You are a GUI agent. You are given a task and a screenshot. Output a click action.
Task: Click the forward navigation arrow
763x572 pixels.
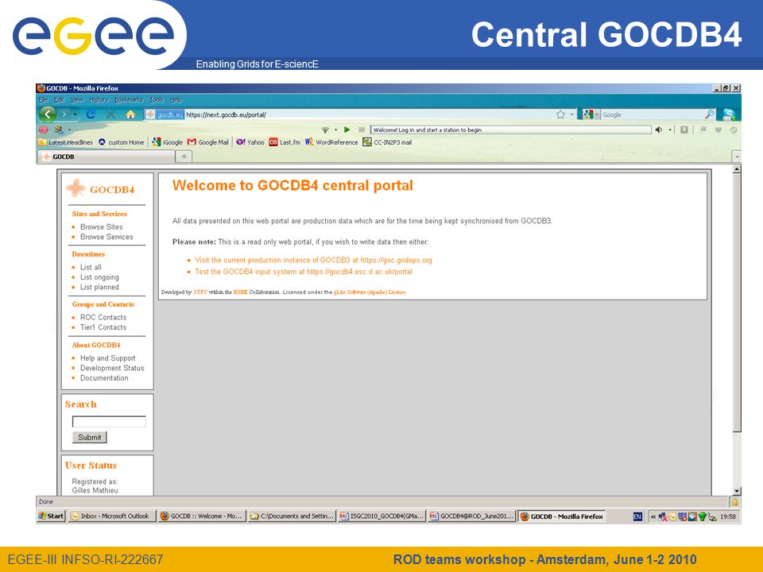tap(64, 114)
